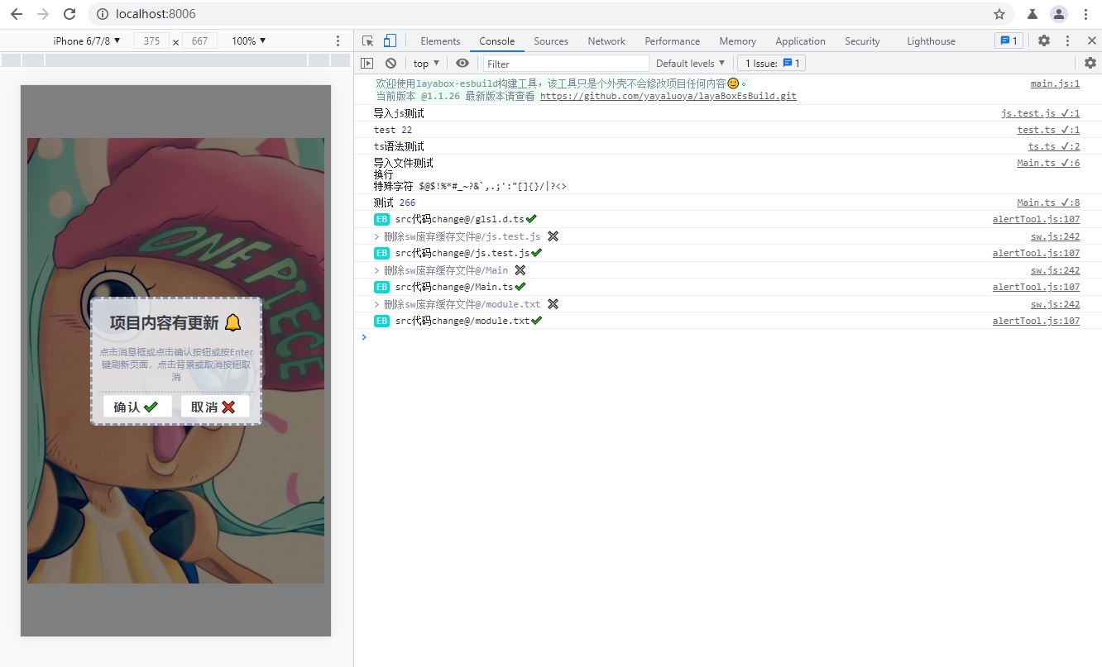Open the iPhone 6/7/8 device dropdown
Image resolution: width=1102 pixels, height=667 pixels.
87,40
